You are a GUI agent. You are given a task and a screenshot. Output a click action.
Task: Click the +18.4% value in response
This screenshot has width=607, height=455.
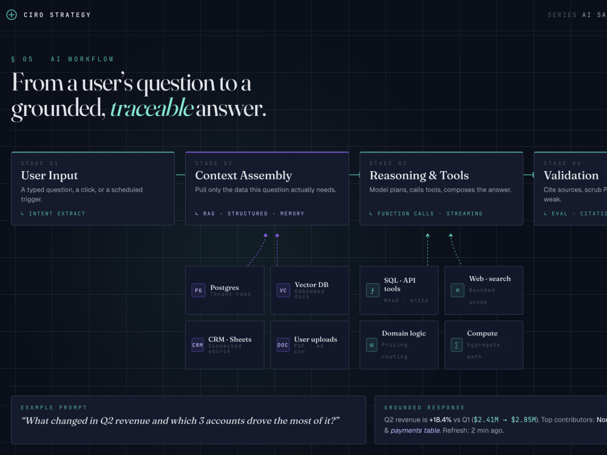coord(440,420)
